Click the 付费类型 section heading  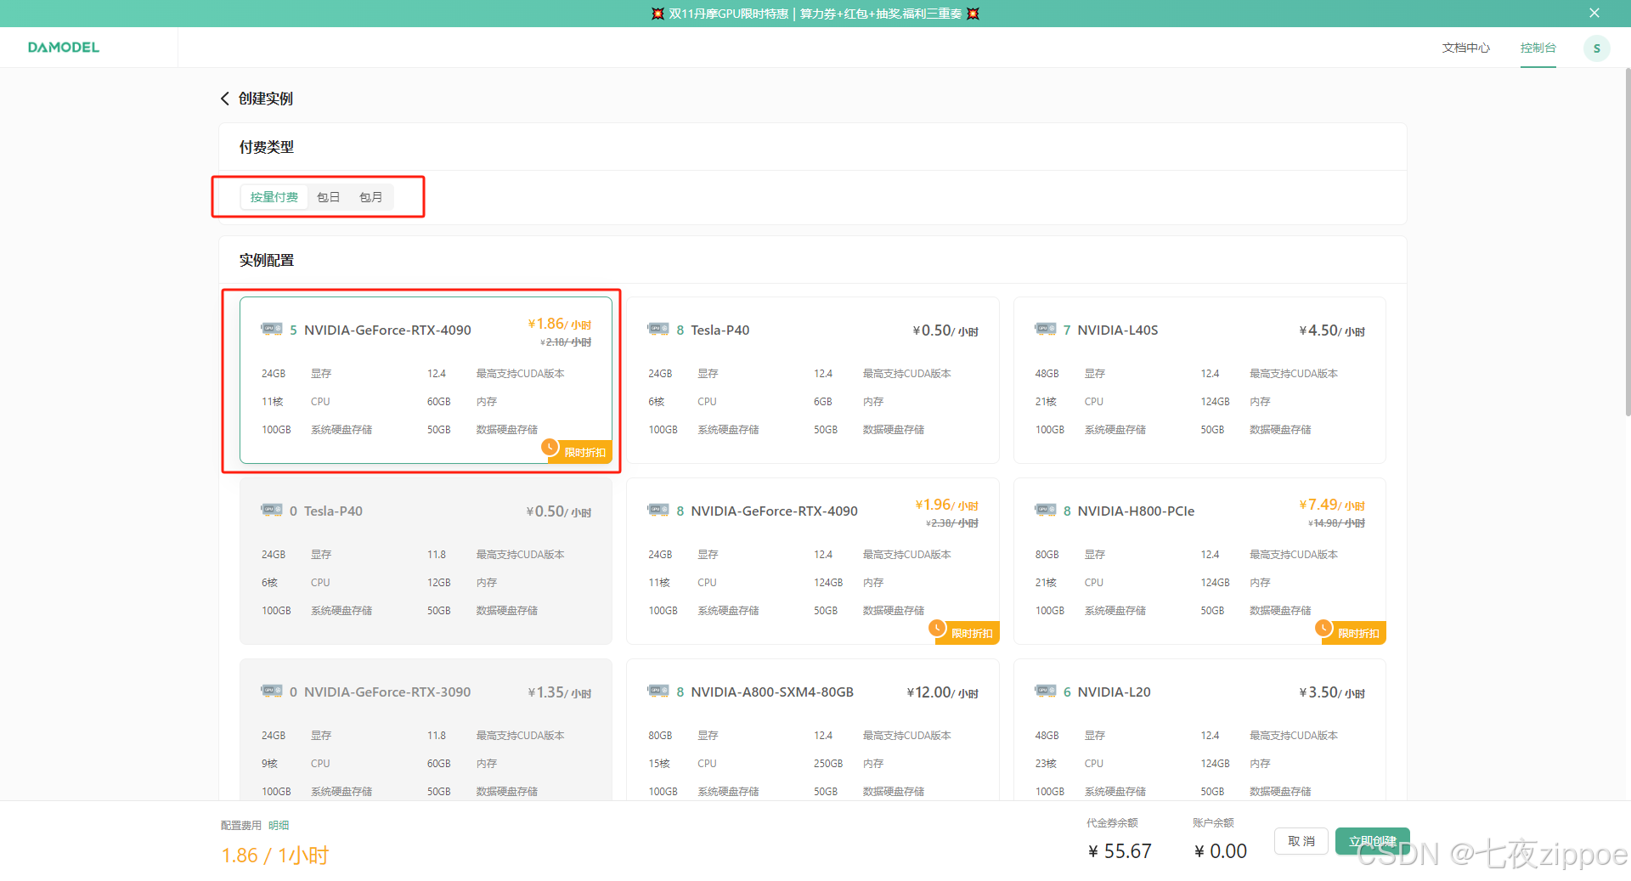click(267, 147)
